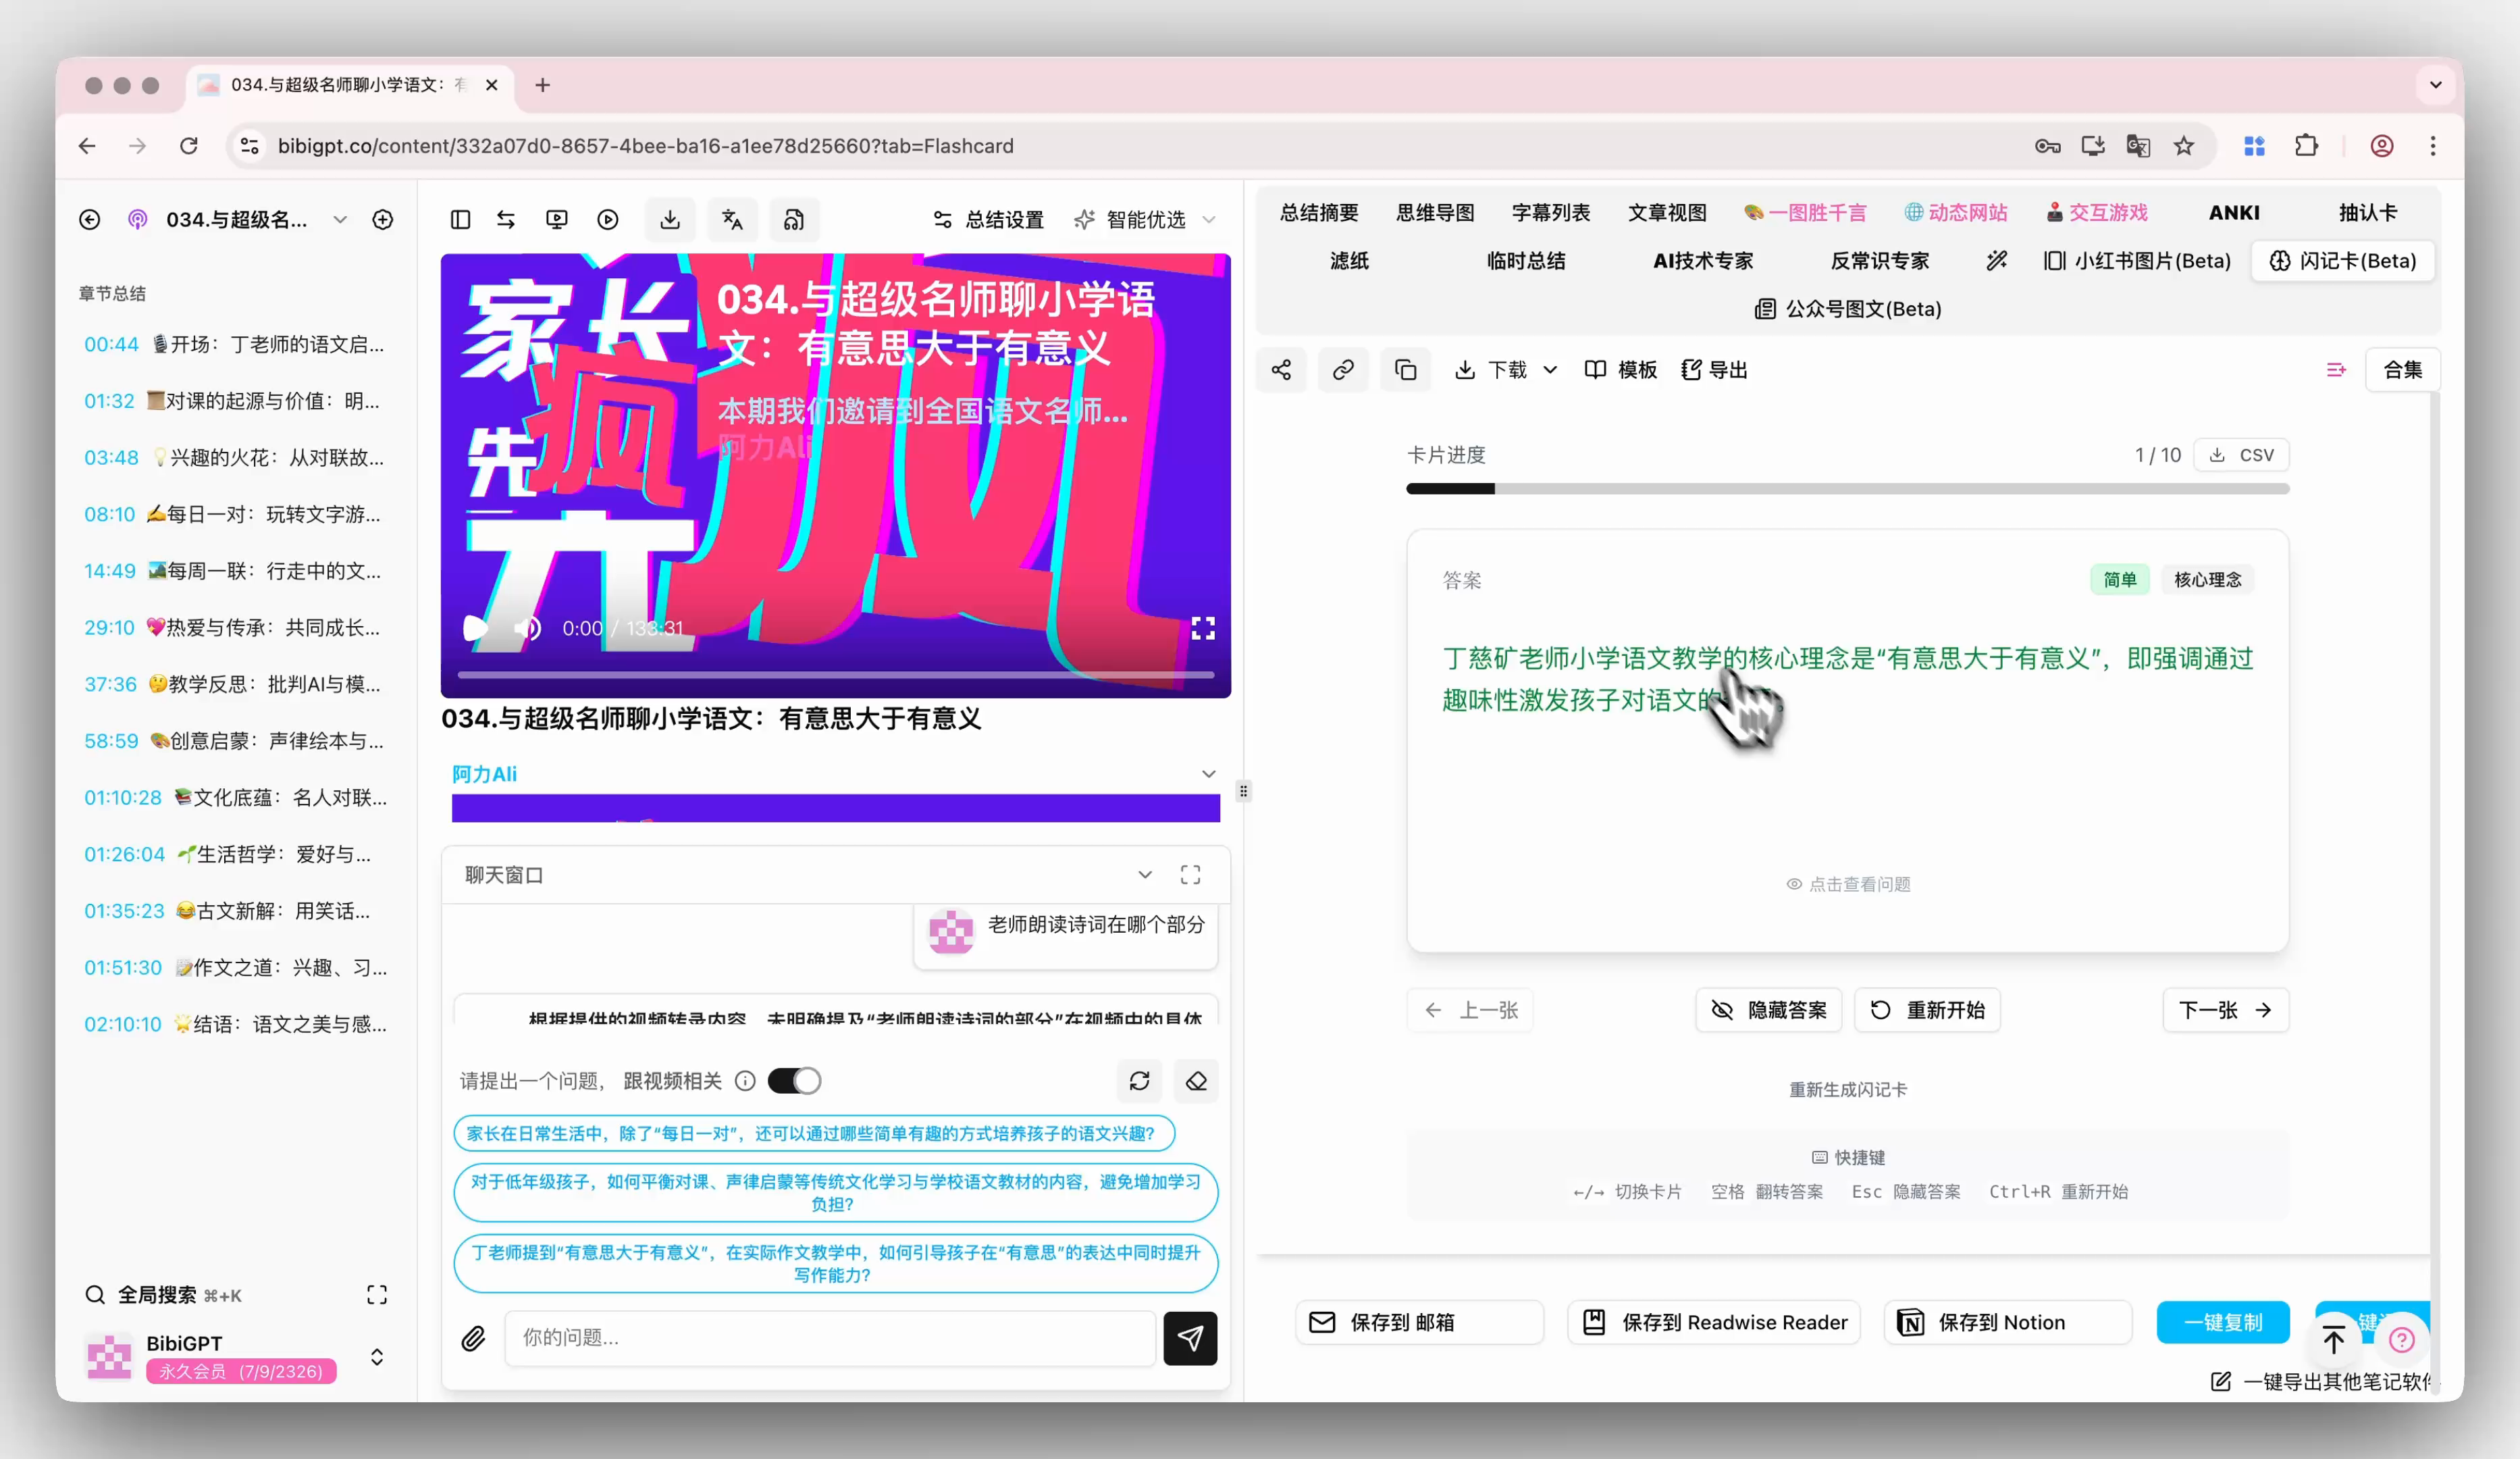Switch to the 总结摘要 tab
The height and width of the screenshot is (1459, 2520).
1319,213
